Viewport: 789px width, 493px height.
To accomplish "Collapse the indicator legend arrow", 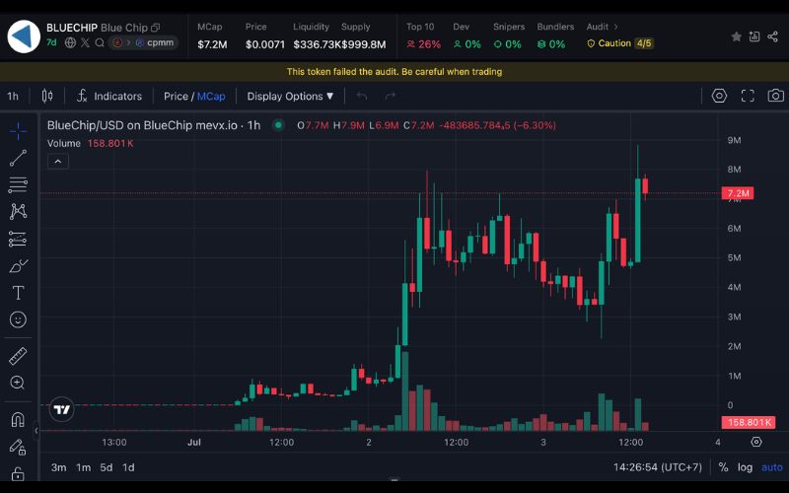I will tap(58, 162).
